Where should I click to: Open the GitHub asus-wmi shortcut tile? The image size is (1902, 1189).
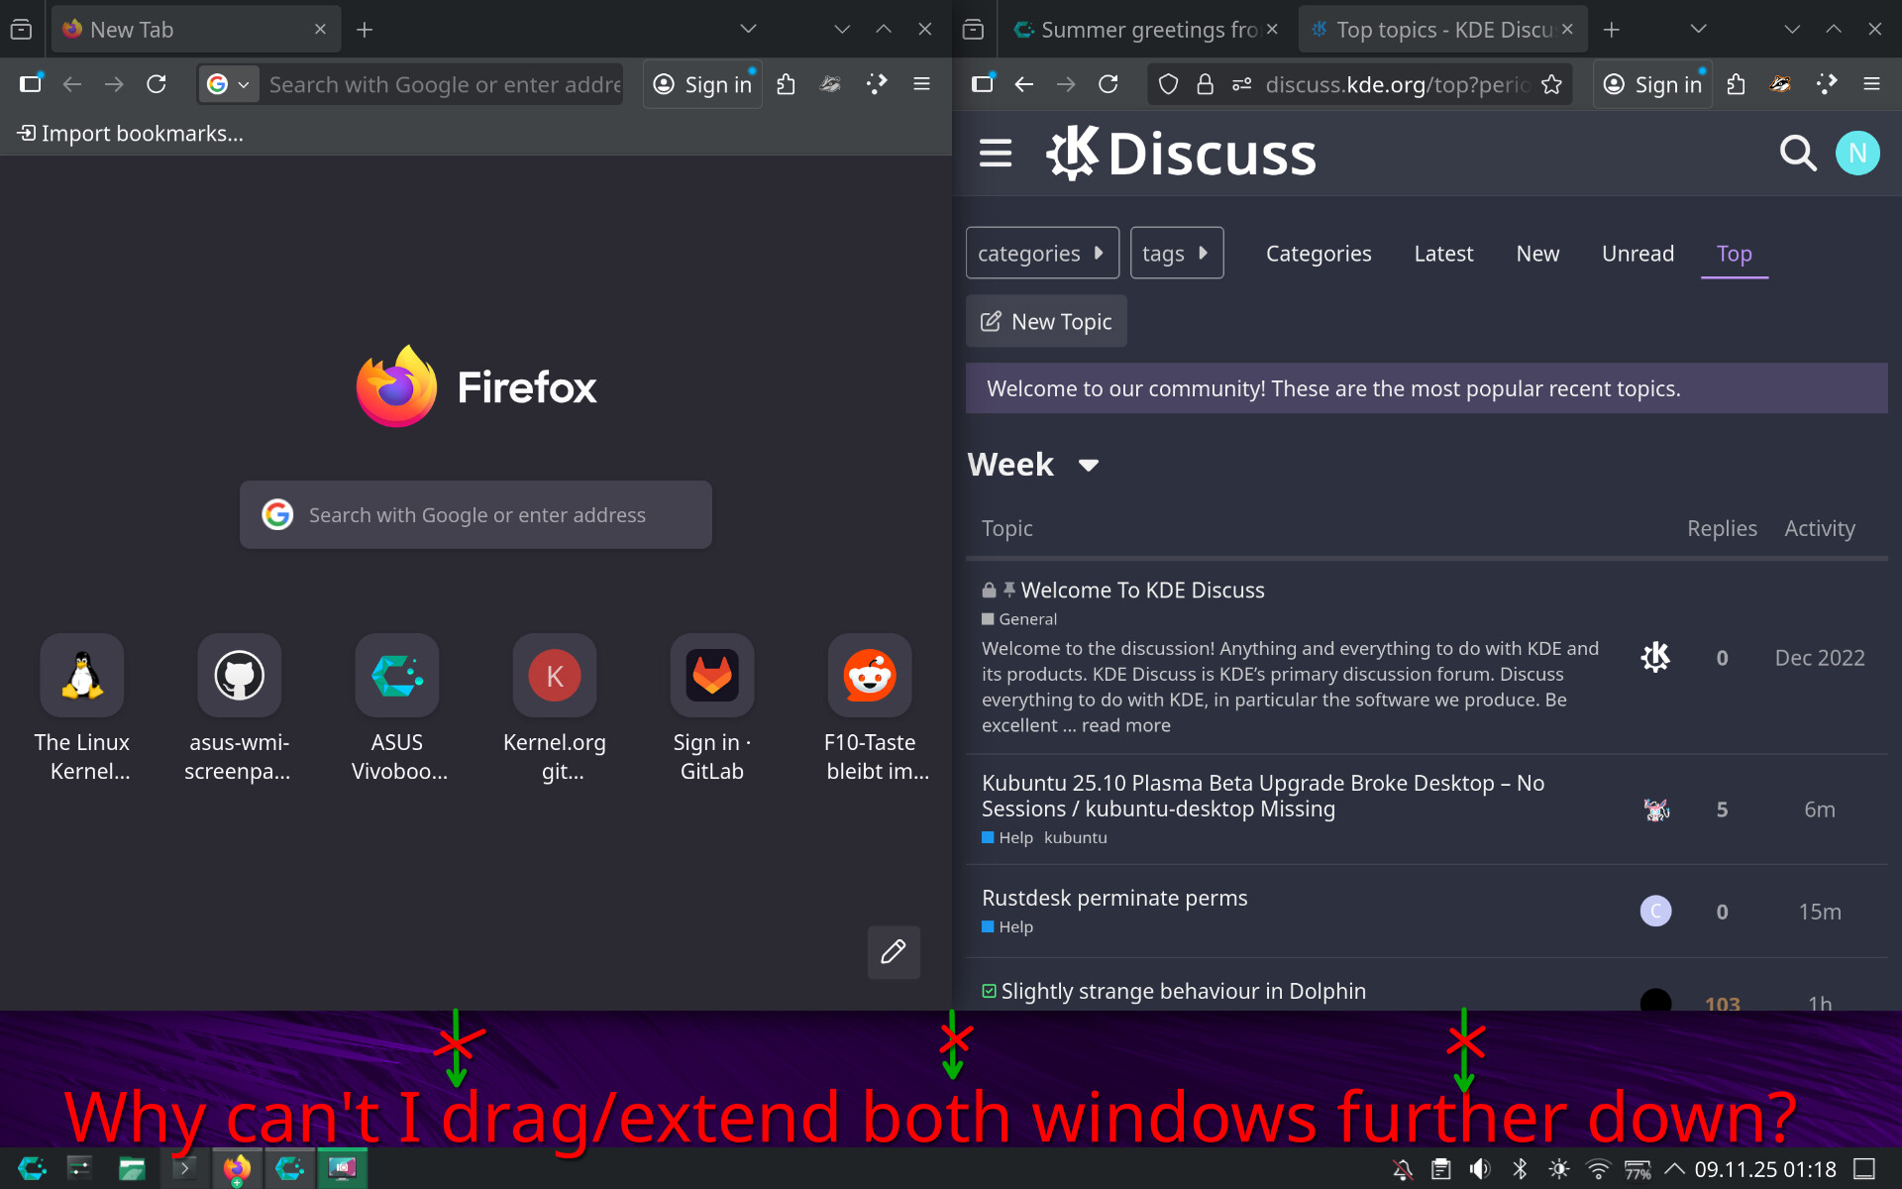[239, 677]
